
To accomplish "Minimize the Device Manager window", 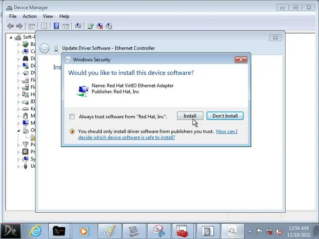I will coord(282,8).
